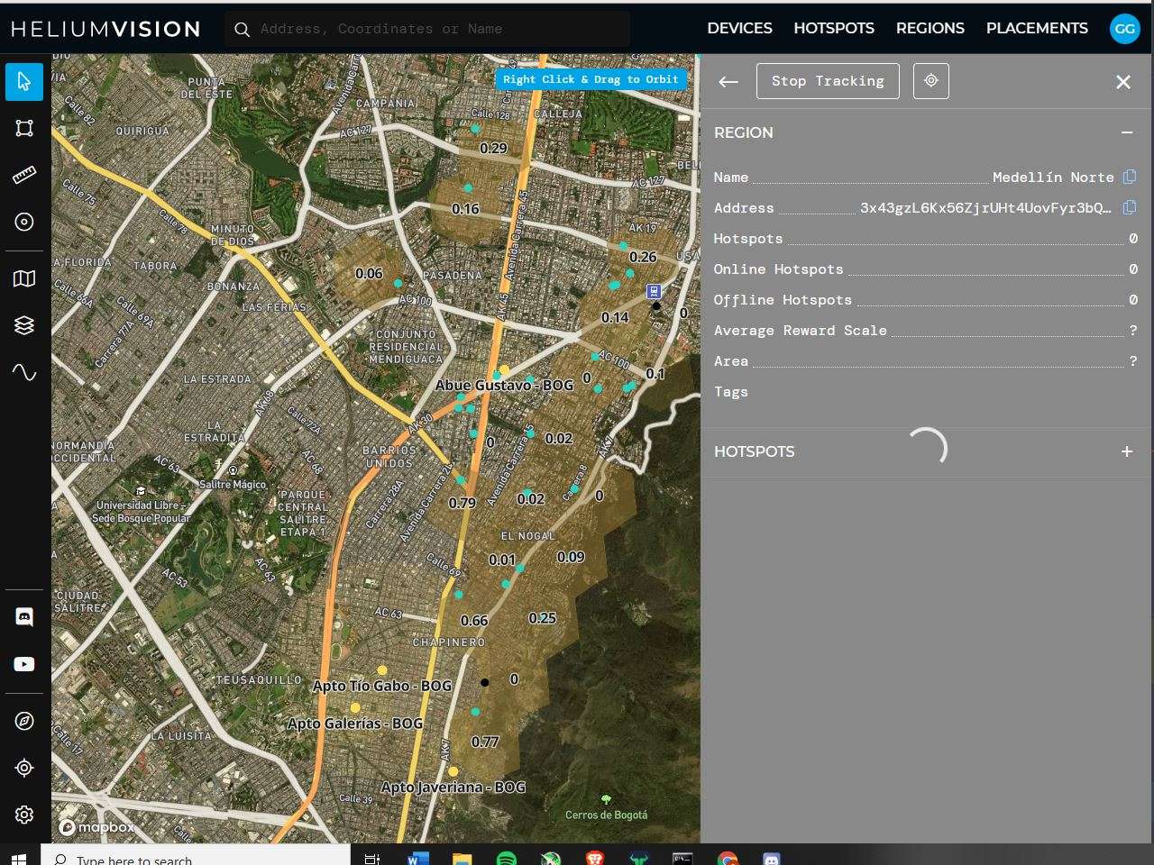
Task: Open the Windows Start menu
Action: [19, 858]
